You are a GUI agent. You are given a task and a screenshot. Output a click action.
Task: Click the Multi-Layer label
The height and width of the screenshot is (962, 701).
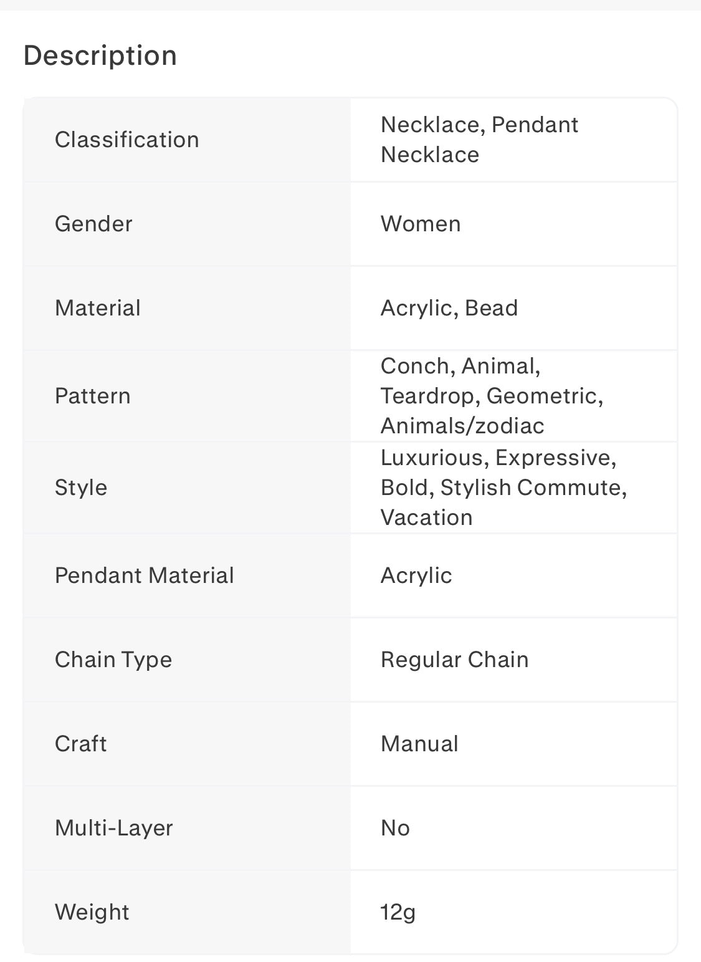coord(114,828)
